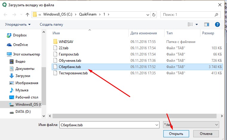
Task: Click the Up one level arrow
Action: (27, 14)
